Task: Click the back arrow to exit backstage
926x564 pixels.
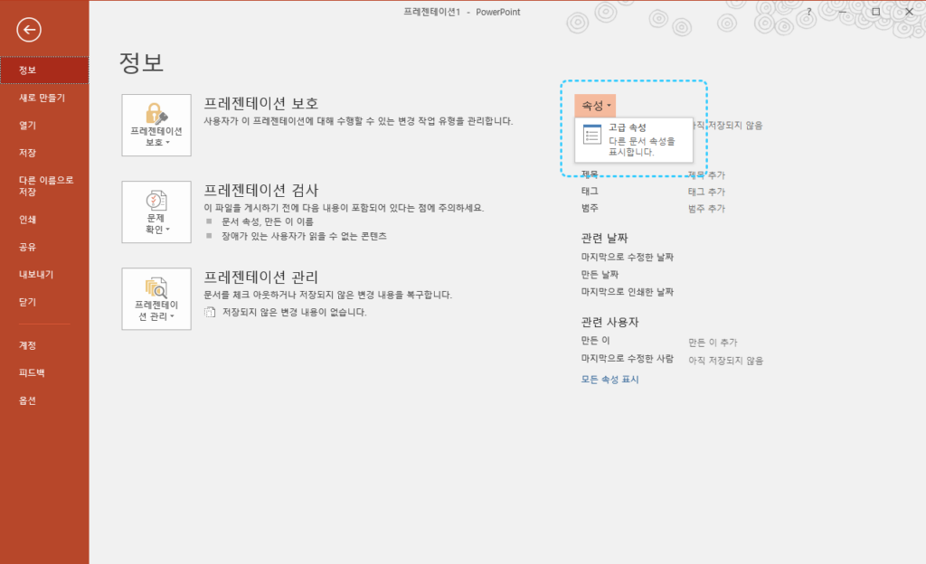Action: point(30,31)
